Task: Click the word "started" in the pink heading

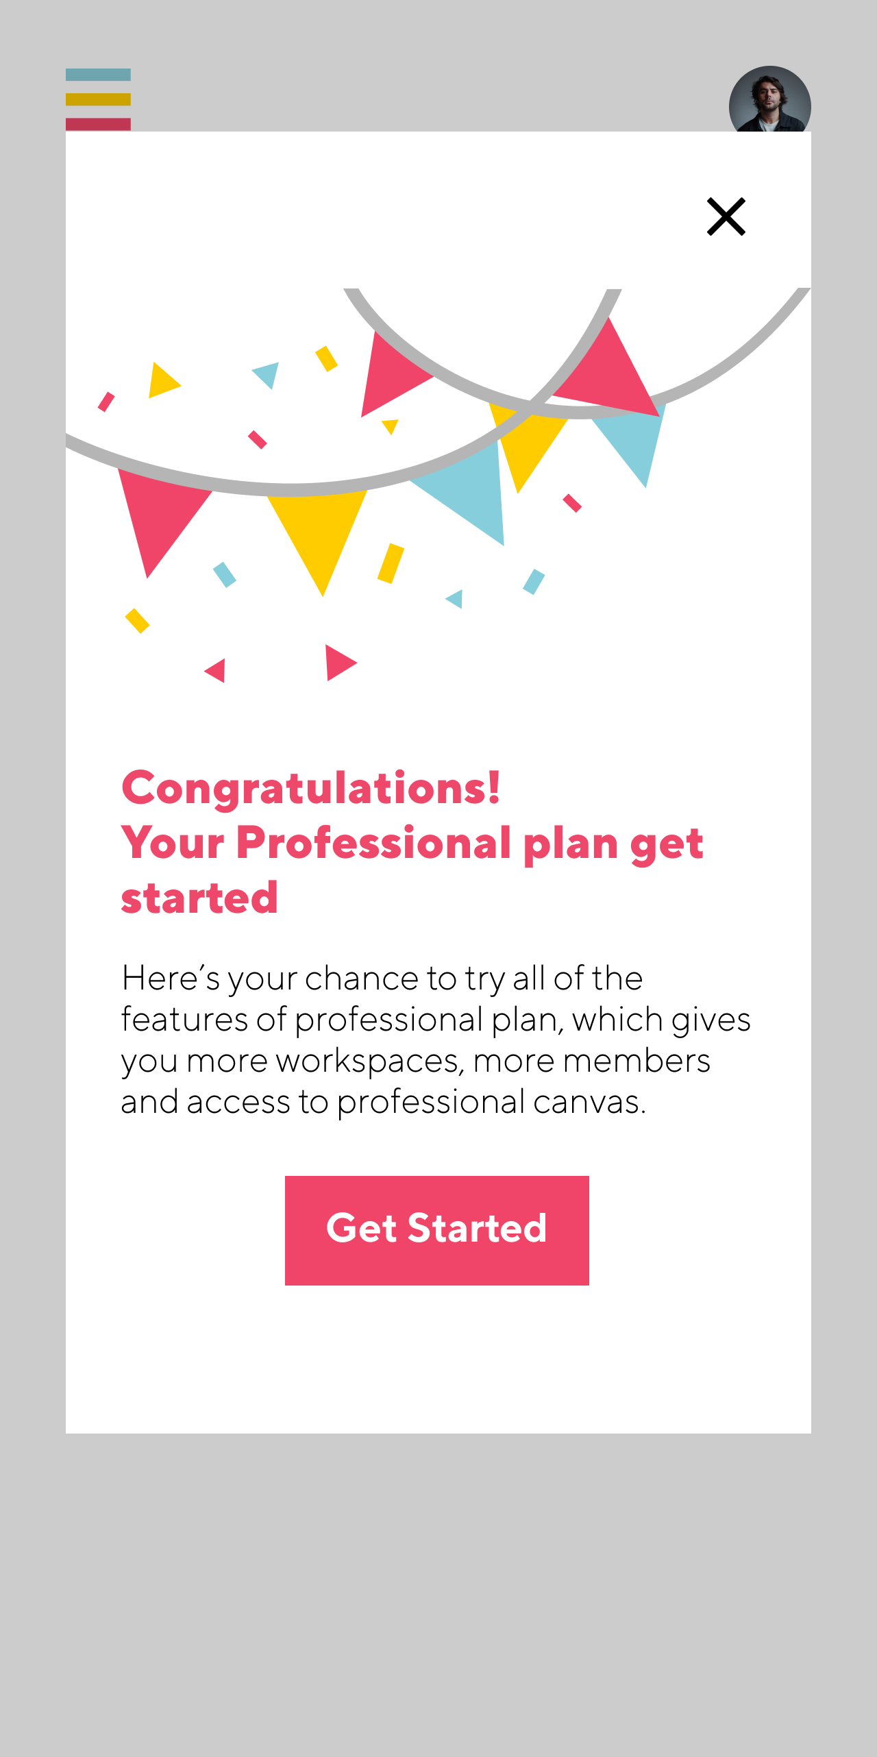Action: (x=199, y=898)
